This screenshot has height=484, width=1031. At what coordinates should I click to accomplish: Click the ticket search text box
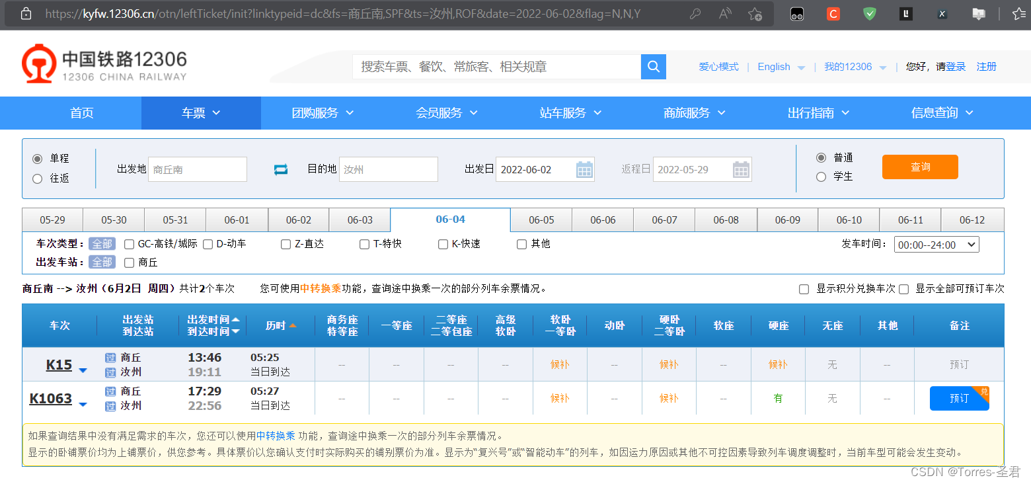pyautogui.click(x=497, y=67)
